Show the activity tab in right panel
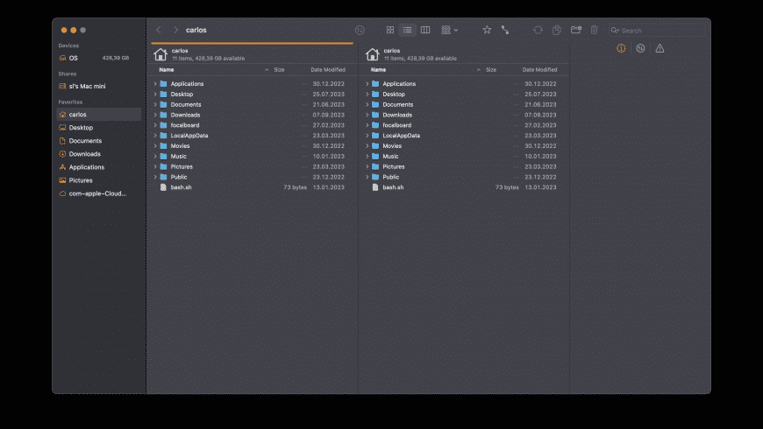Screen dimensions: 763x429 click(640, 48)
